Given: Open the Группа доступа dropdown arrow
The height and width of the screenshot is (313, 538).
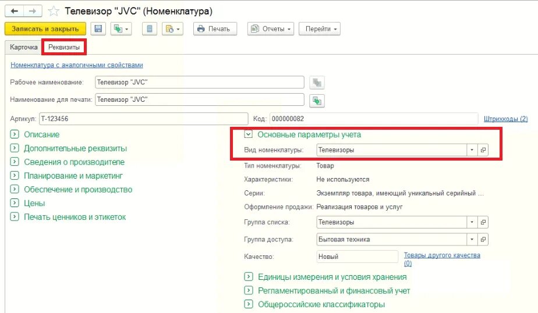Looking at the screenshot, I should pyautogui.click(x=472, y=239).
